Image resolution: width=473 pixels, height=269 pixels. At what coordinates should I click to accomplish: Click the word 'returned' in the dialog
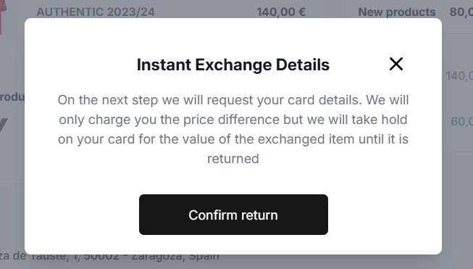point(233,159)
